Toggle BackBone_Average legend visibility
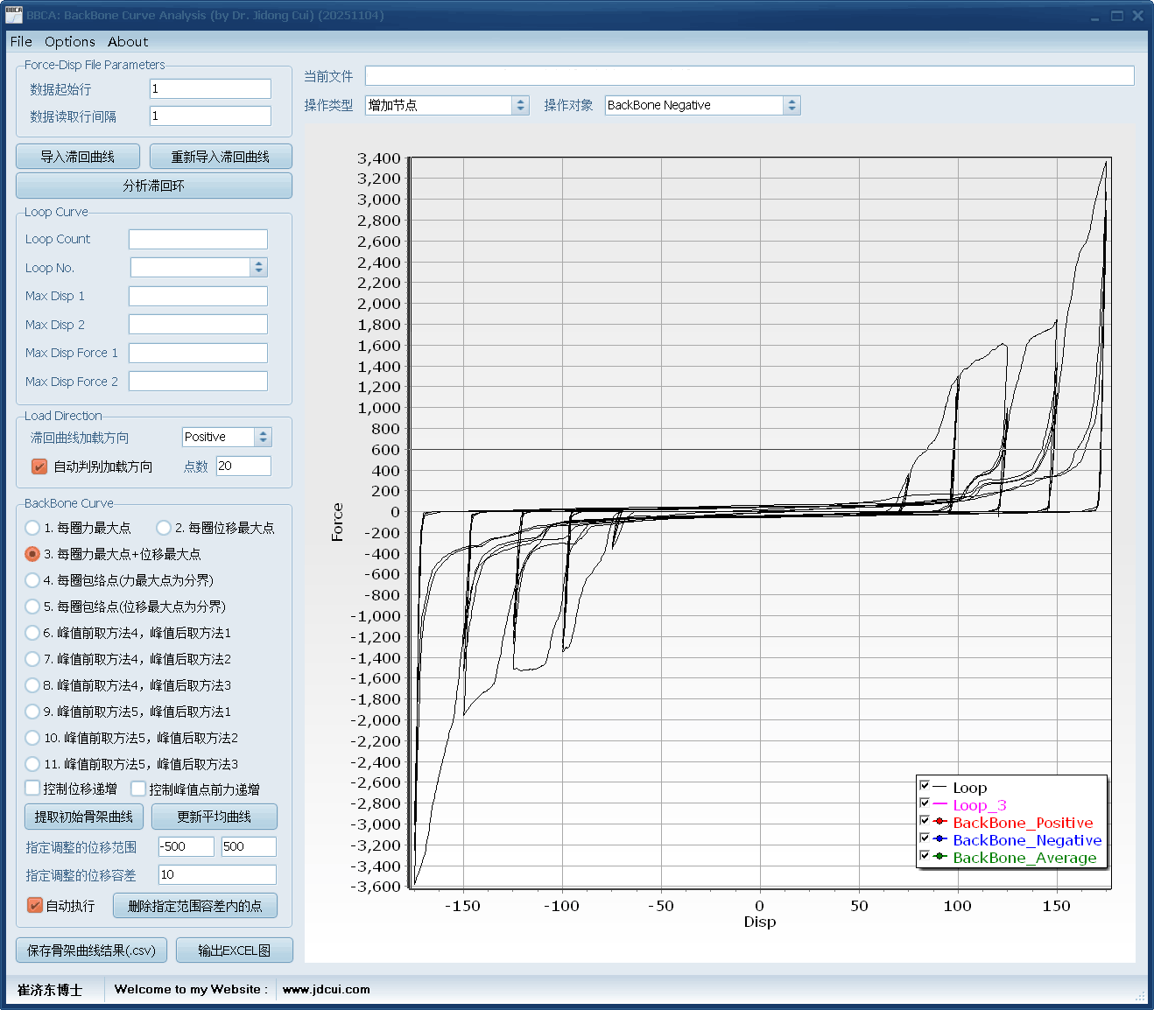Screen dimensions: 1154x1010 pyautogui.click(x=925, y=856)
